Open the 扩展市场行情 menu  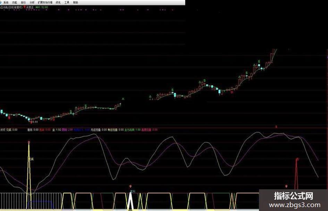pos(45,2)
